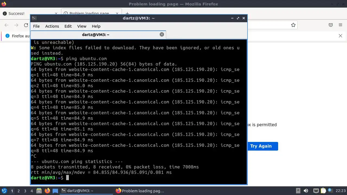The width and height of the screenshot is (347, 195).
Task: Click the terminal input cursor at the last prompt
Action: click(68, 178)
